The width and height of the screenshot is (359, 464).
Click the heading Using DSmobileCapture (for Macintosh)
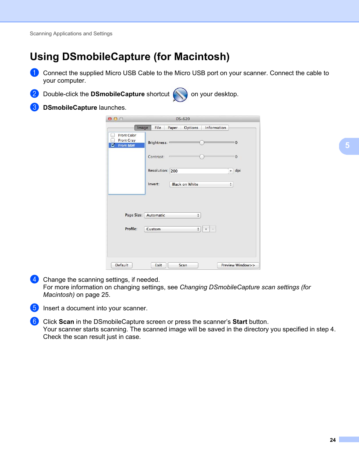point(130,57)
